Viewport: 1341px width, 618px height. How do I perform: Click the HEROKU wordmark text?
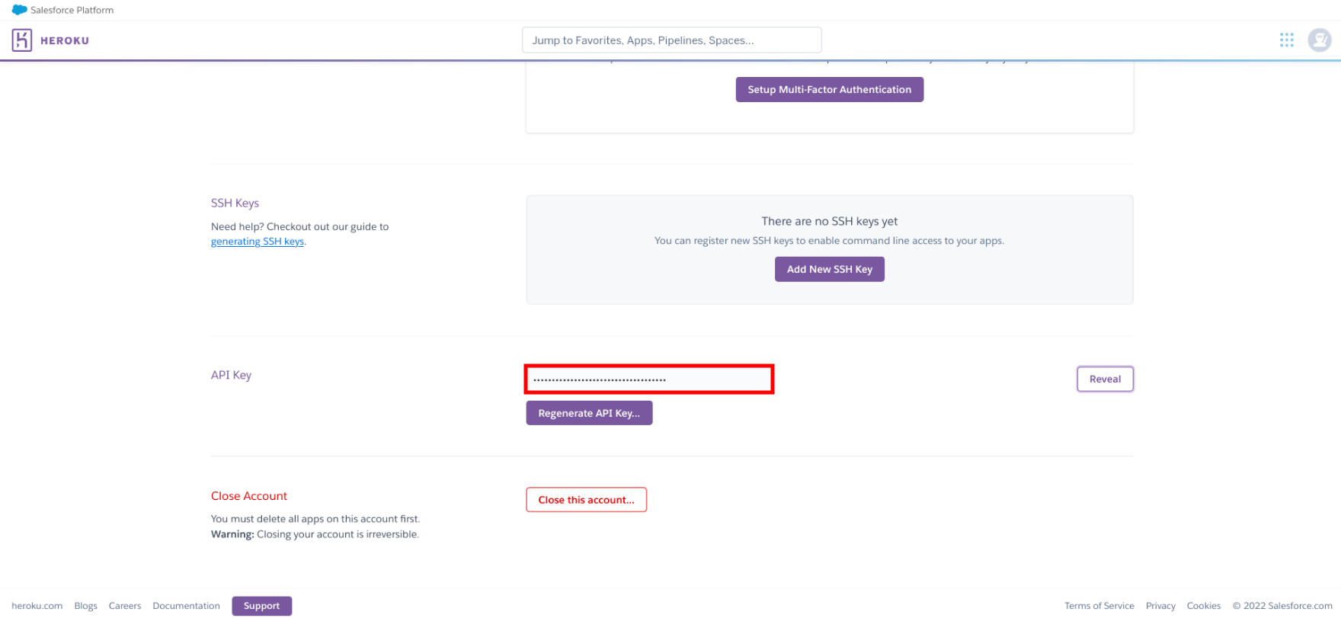[65, 40]
